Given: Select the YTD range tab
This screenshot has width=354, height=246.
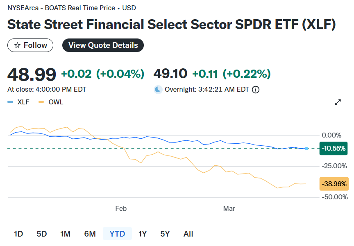Looking at the screenshot, I should click(117, 234).
